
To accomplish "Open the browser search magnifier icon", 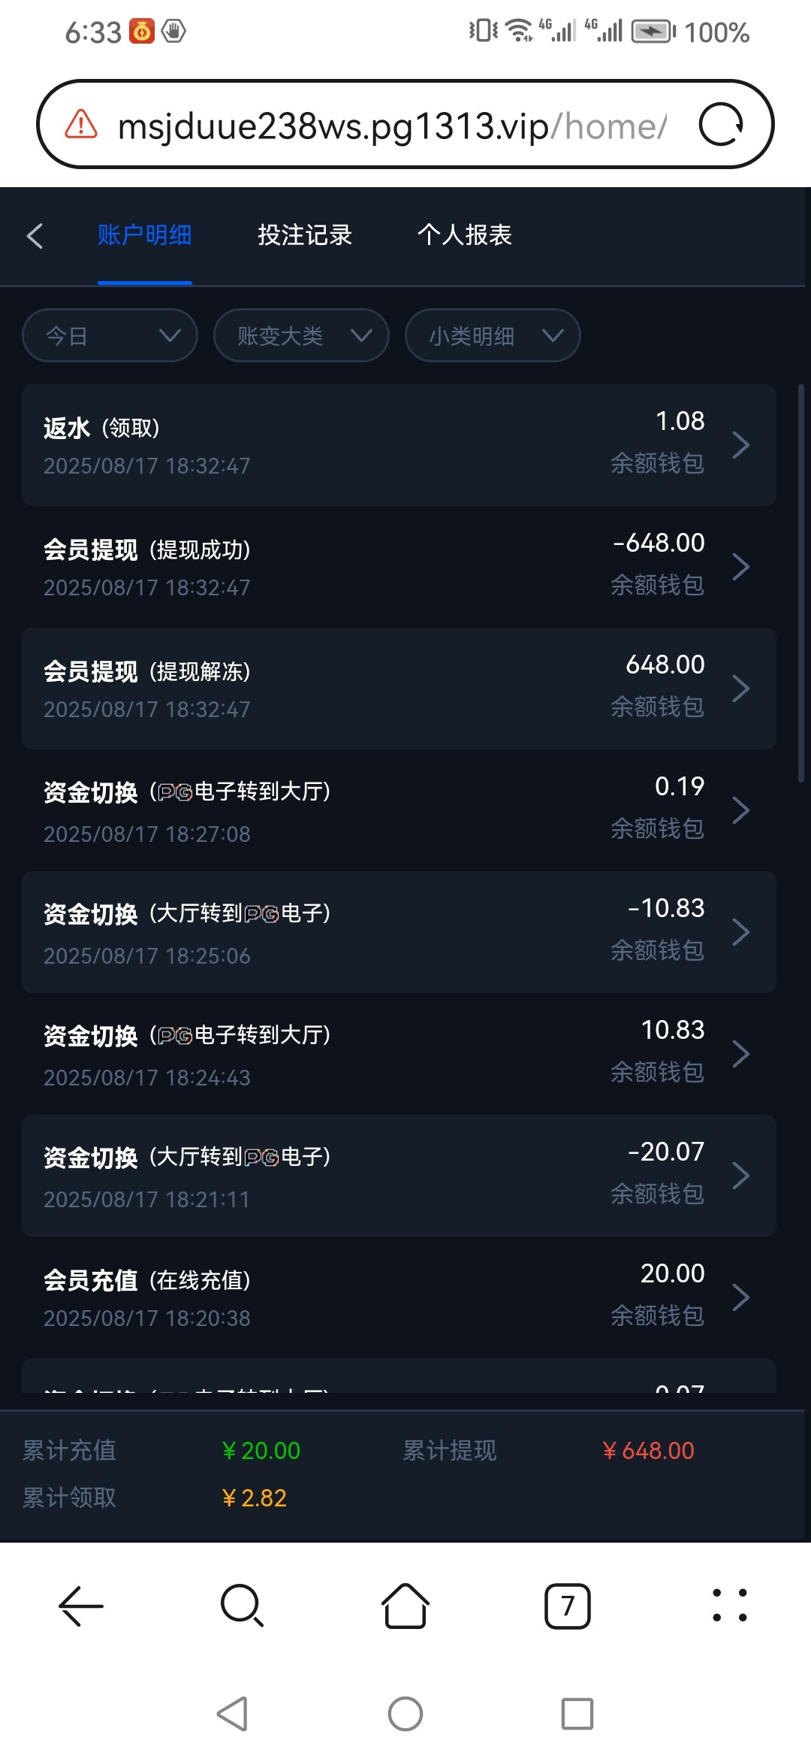I will 242,1606.
